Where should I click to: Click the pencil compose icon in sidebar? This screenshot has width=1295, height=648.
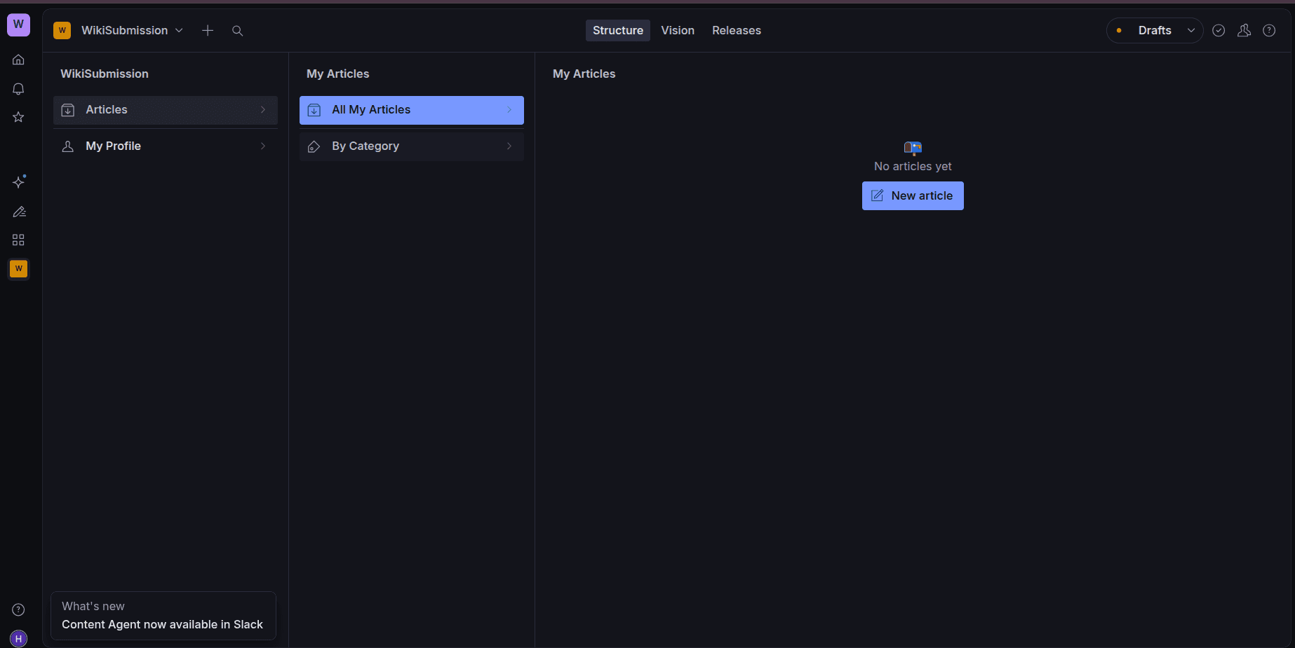[x=19, y=212]
